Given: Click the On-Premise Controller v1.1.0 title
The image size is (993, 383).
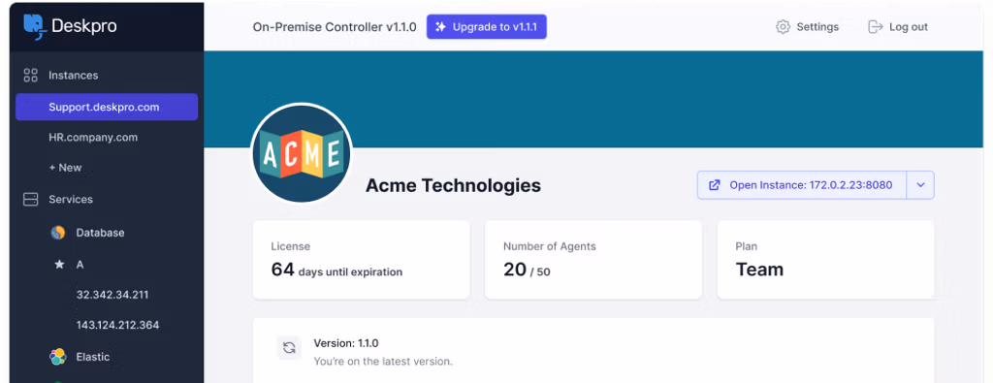Looking at the screenshot, I should pyautogui.click(x=335, y=26).
